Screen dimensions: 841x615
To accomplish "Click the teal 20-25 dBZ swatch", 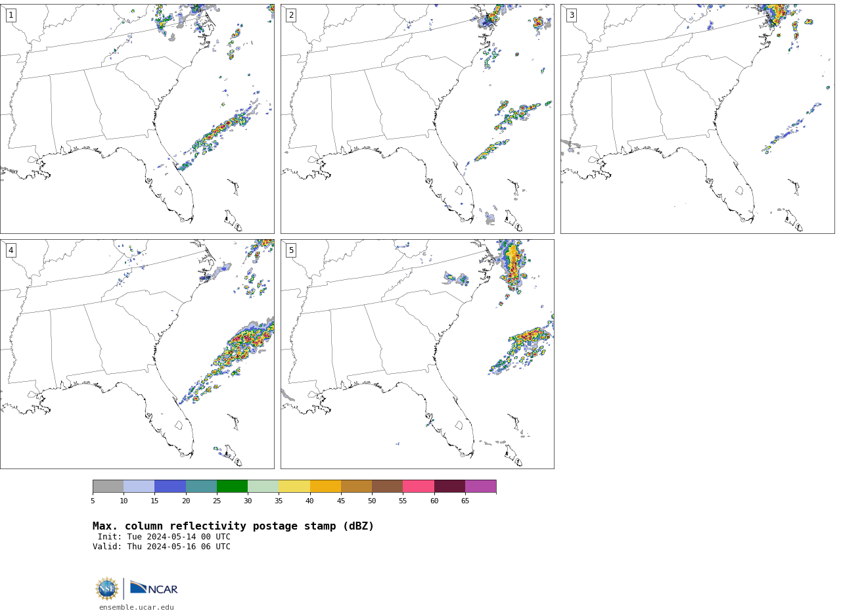I will tap(201, 486).
